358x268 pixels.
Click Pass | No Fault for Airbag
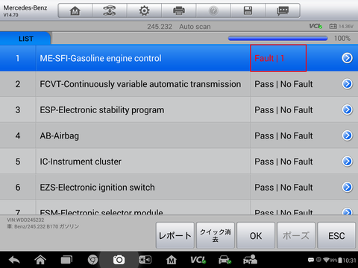point(283,135)
